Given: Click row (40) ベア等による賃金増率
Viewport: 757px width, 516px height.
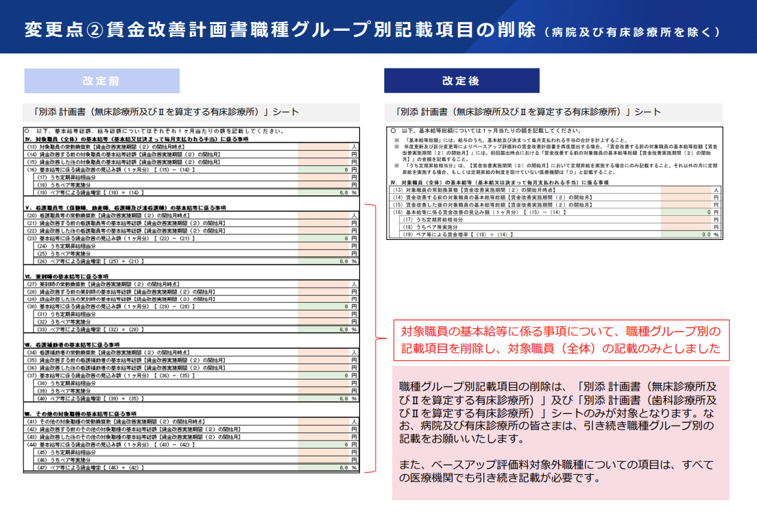Looking at the screenshot, I should pyautogui.click(x=197, y=399).
